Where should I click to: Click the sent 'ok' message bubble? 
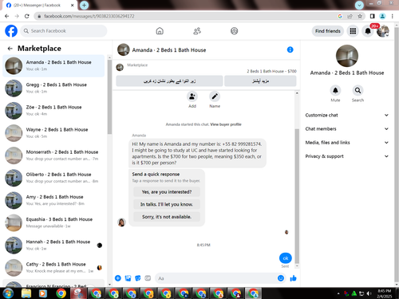[286, 258]
